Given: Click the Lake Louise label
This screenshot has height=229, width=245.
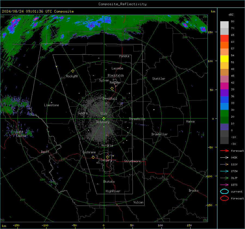Looking at the screenshot, I should (21, 134).
